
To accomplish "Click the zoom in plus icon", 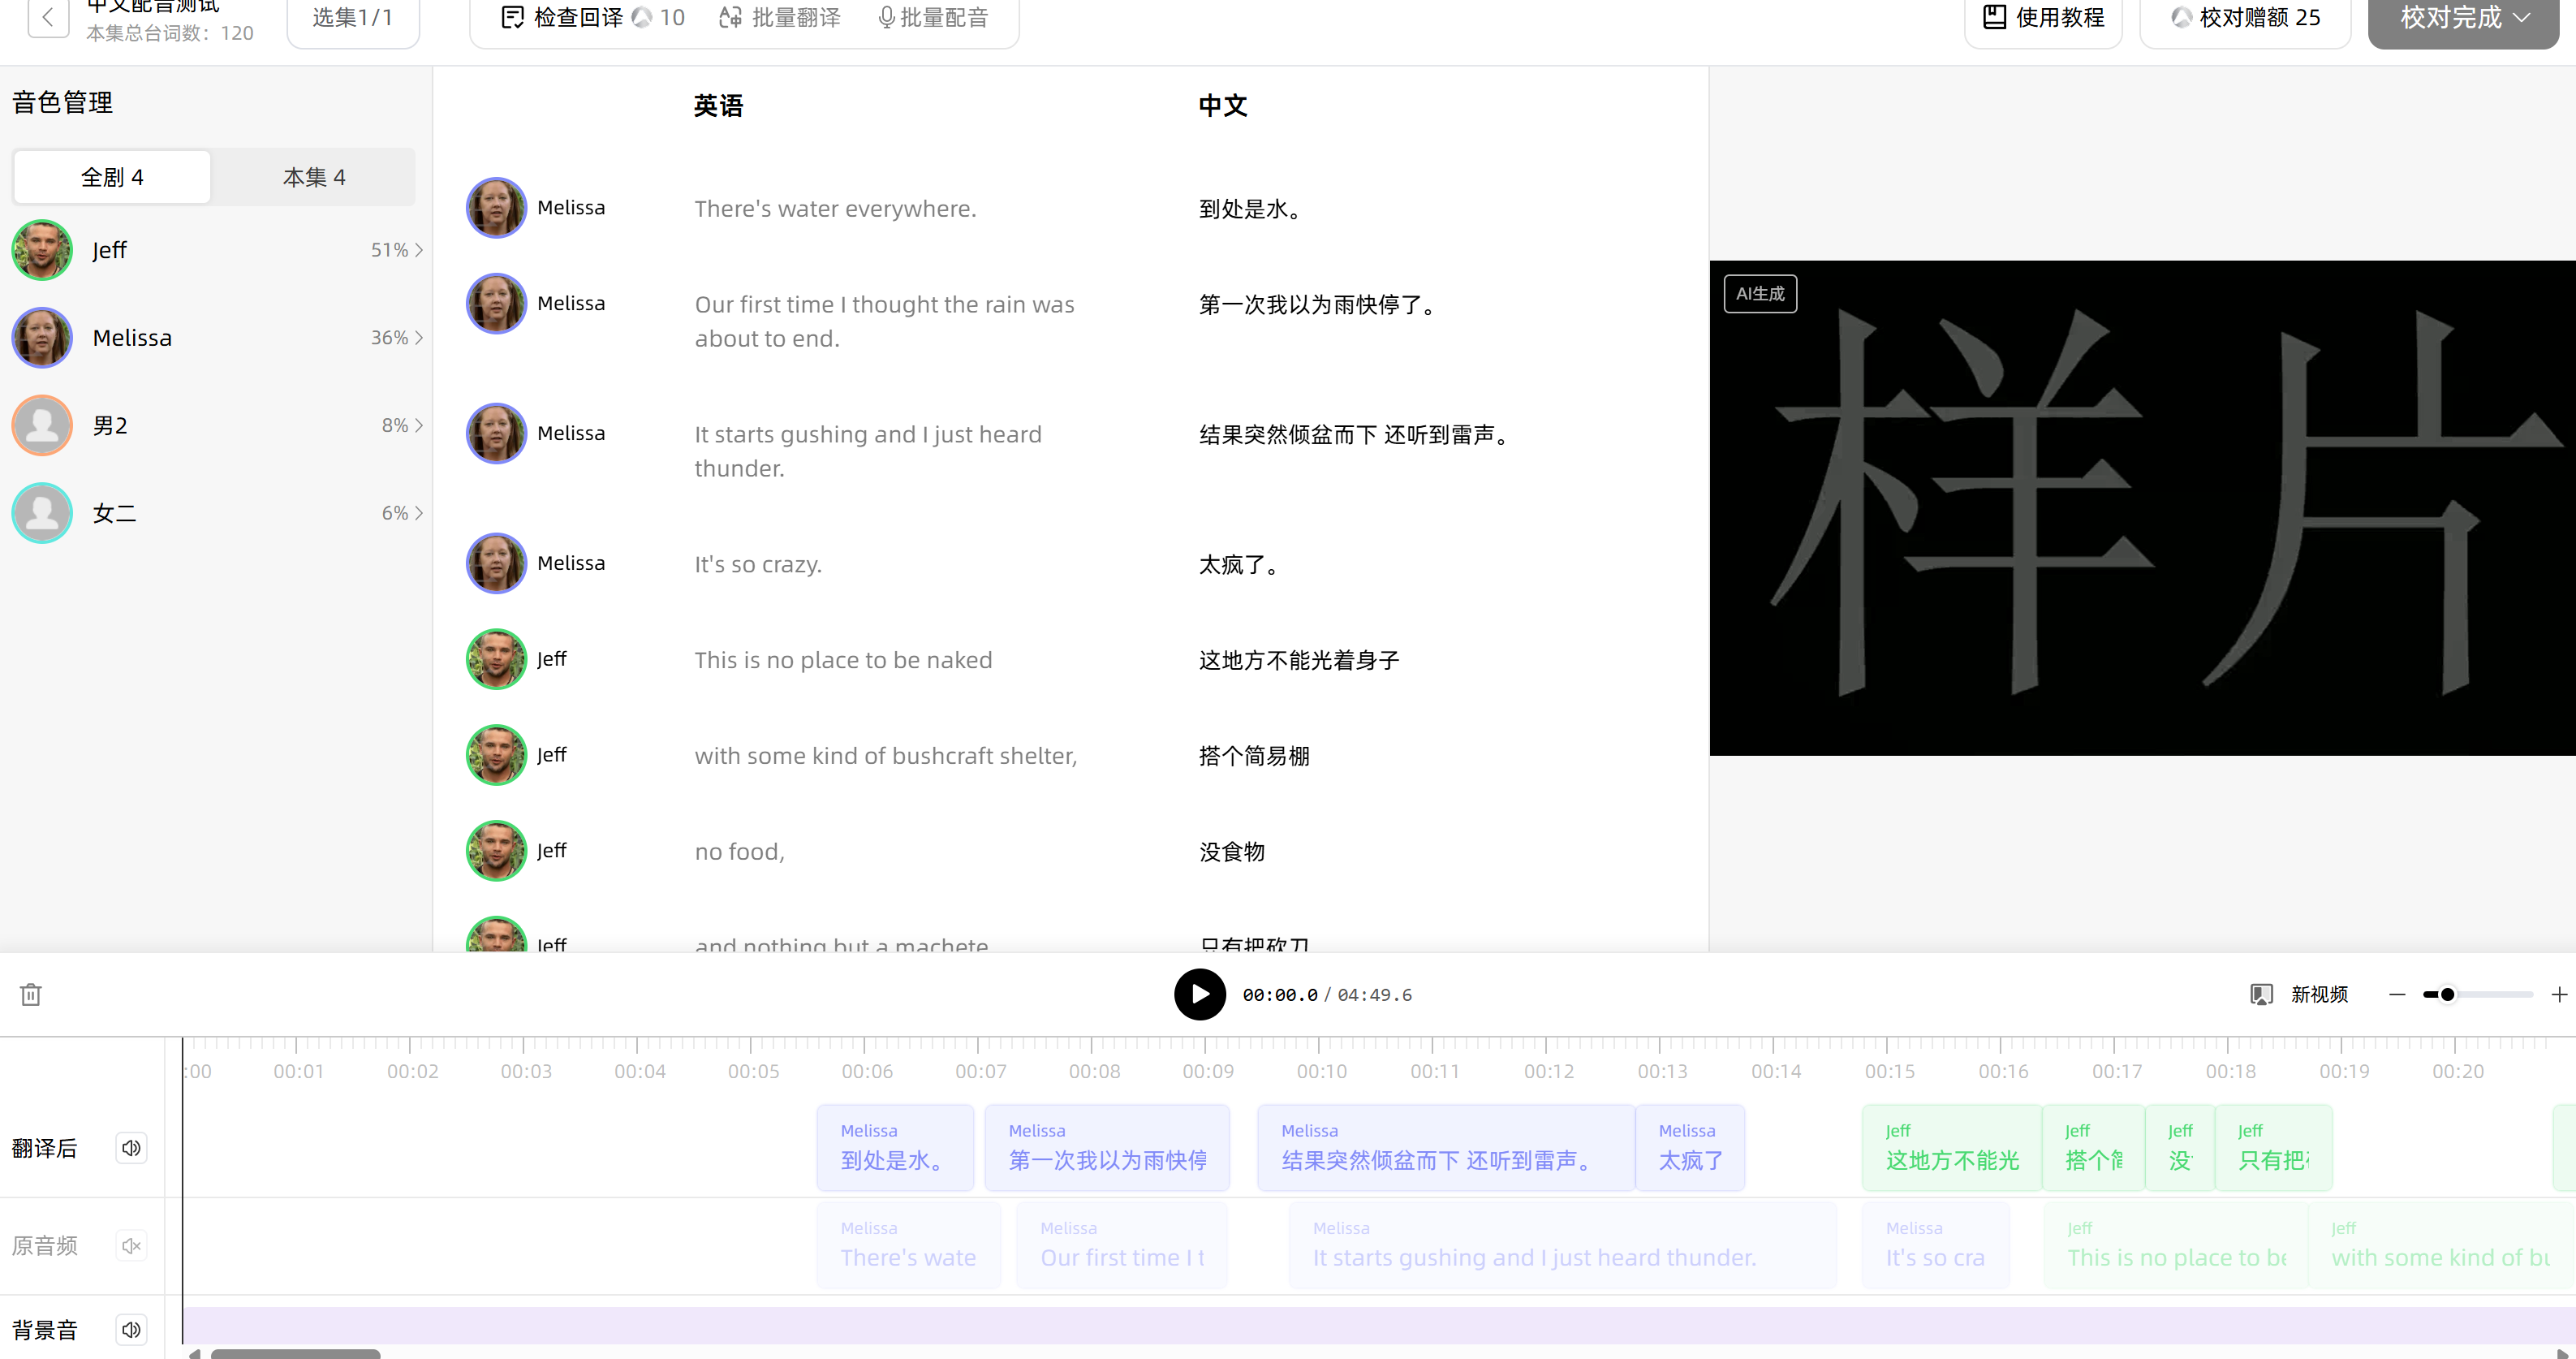I will tap(2558, 994).
